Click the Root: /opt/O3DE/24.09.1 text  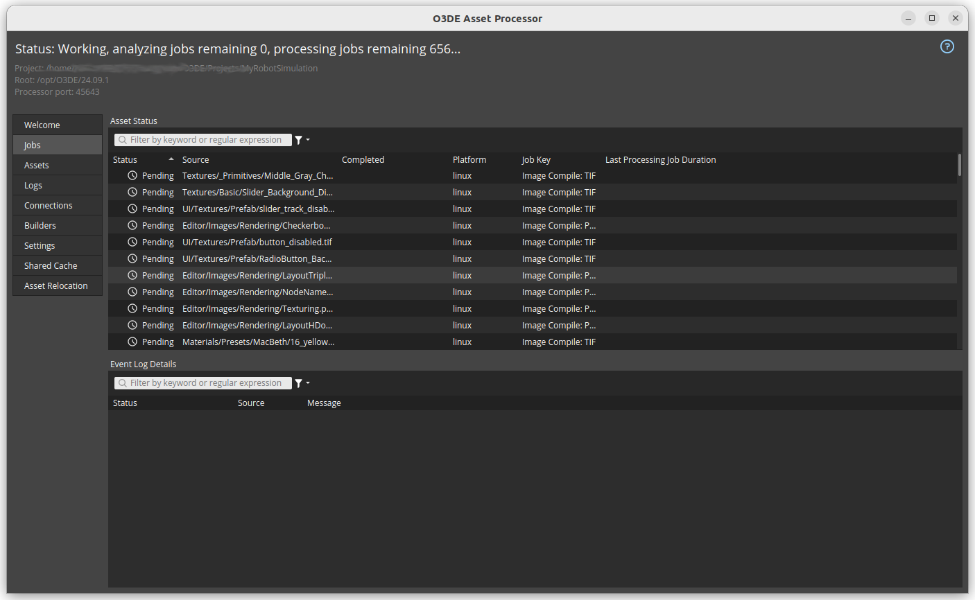point(62,80)
